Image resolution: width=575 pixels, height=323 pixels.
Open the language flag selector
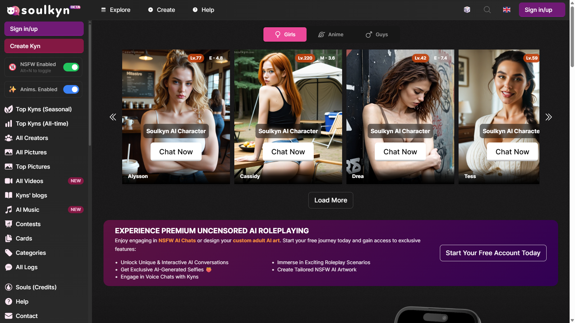click(x=507, y=10)
